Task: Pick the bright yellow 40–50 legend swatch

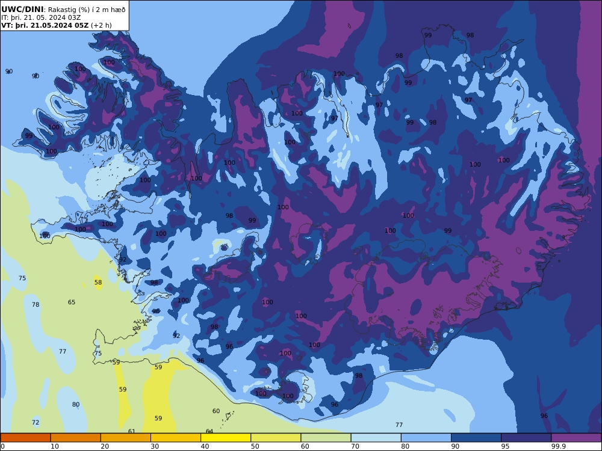Action: tap(226, 438)
